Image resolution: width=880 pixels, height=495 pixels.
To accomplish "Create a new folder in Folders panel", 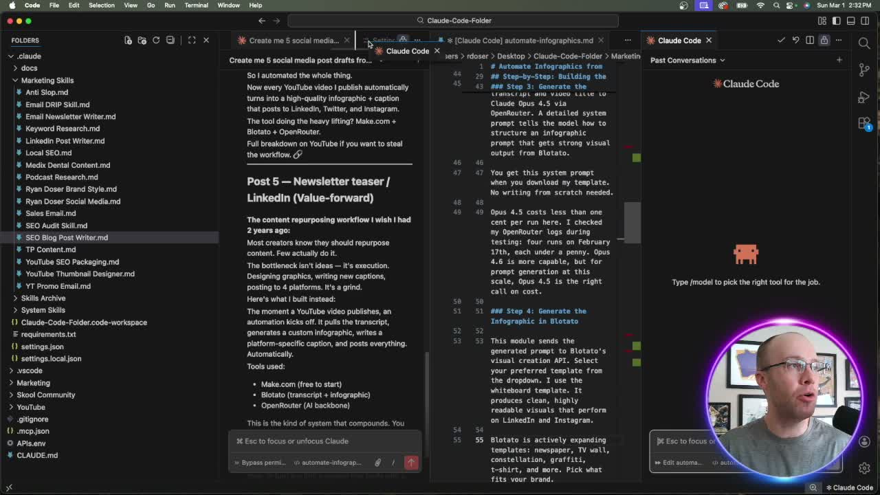I will click(x=142, y=40).
